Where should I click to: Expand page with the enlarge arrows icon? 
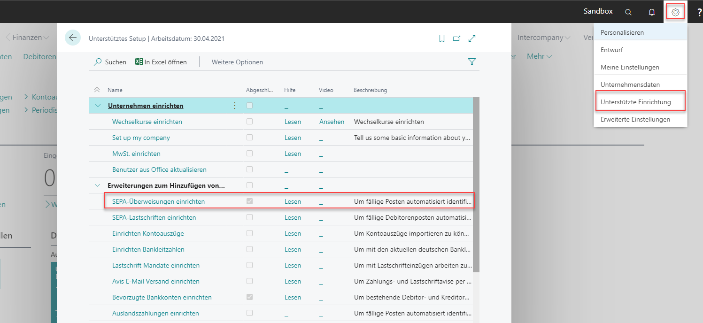pyautogui.click(x=472, y=38)
